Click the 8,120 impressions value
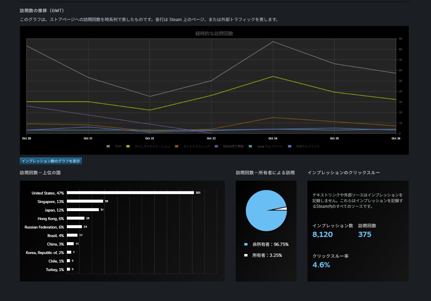The image size is (431, 301). [322, 235]
